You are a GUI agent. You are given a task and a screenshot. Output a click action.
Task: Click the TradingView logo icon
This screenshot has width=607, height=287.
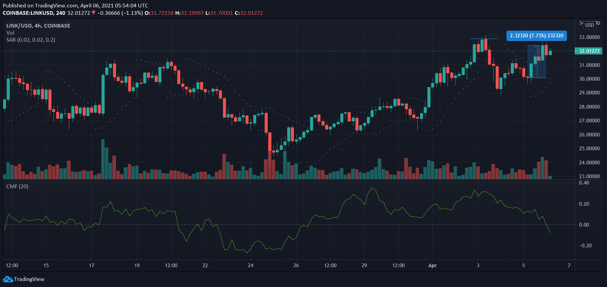coord(8,279)
